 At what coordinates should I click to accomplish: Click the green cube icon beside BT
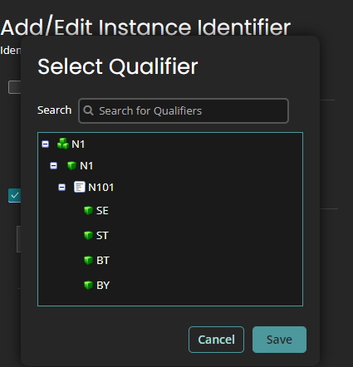pyautogui.click(x=88, y=260)
